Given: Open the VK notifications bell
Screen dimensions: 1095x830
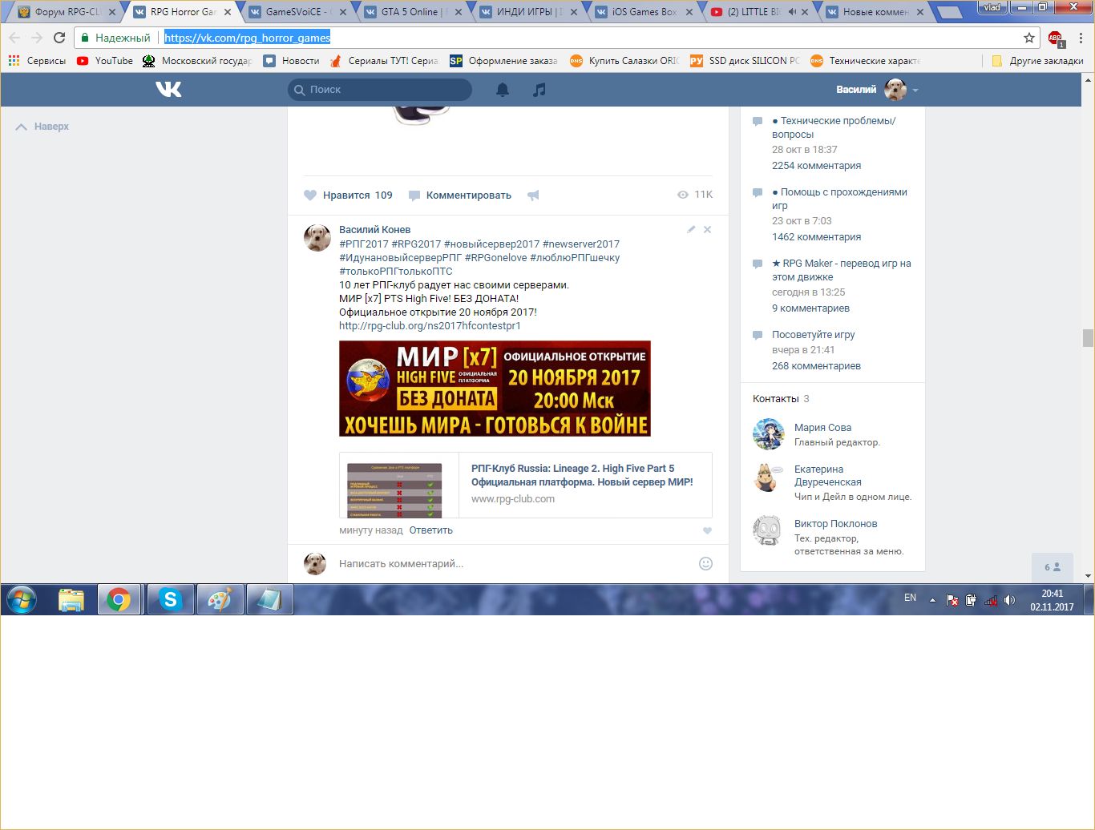Looking at the screenshot, I should tap(503, 90).
